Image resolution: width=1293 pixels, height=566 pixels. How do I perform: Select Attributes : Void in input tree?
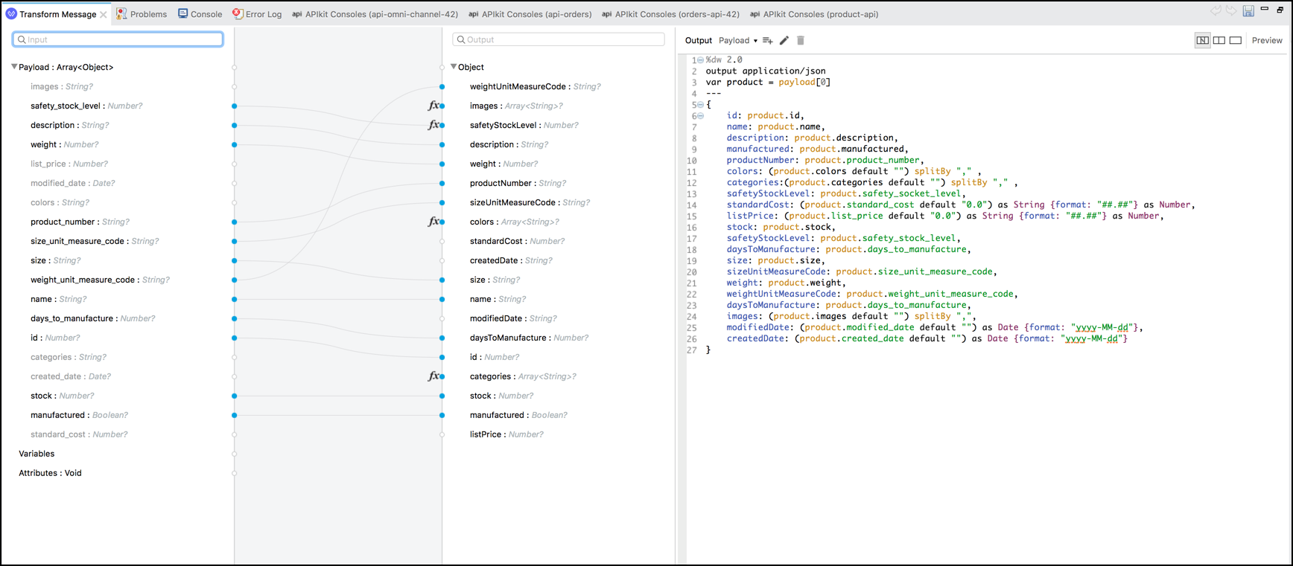click(x=50, y=473)
